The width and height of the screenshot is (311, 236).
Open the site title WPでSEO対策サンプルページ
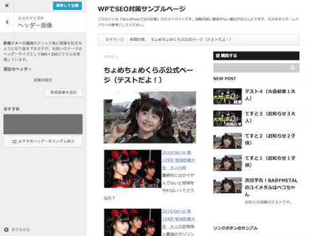[x=141, y=9]
